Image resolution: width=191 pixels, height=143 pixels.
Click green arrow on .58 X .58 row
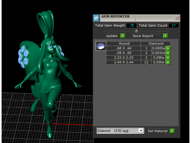pos(168,53)
